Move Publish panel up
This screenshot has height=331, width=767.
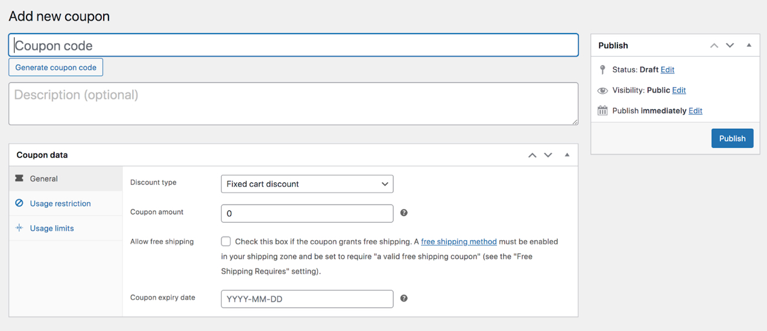click(714, 46)
